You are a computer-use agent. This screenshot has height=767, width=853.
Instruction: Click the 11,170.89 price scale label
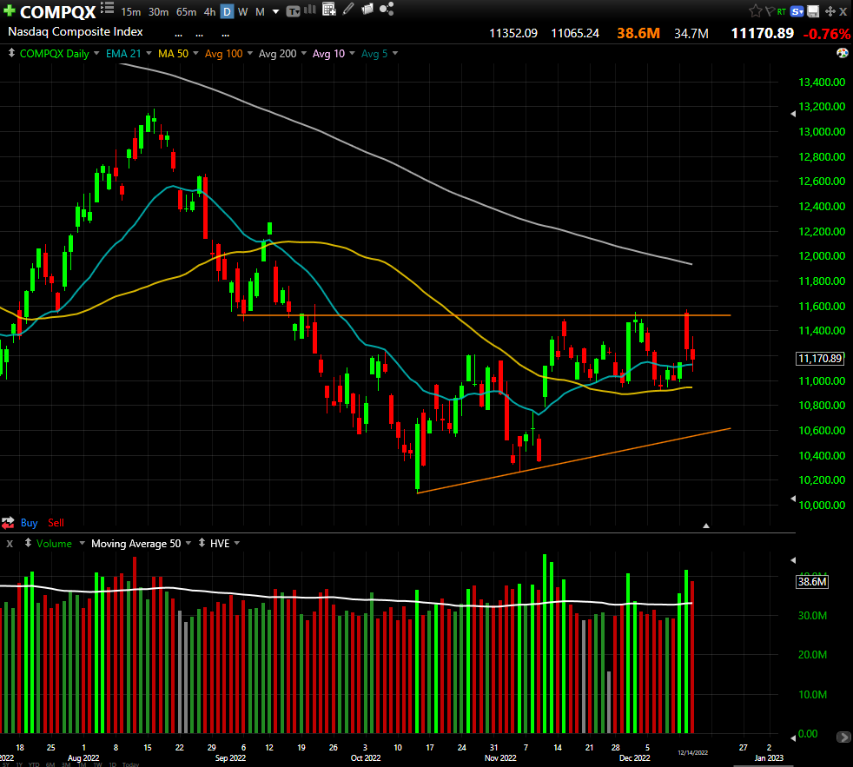click(x=820, y=359)
